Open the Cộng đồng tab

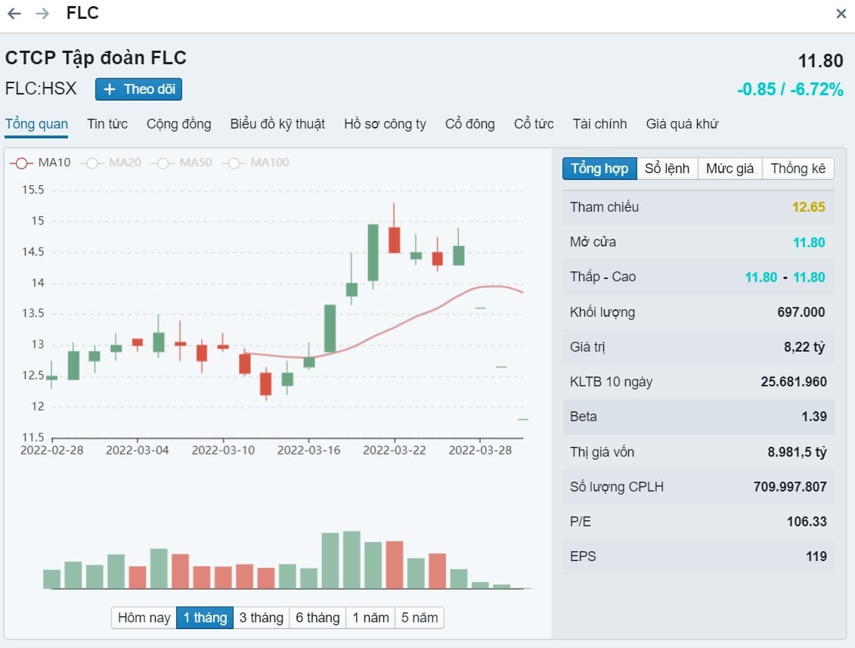pyautogui.click(x=179, y=124)
